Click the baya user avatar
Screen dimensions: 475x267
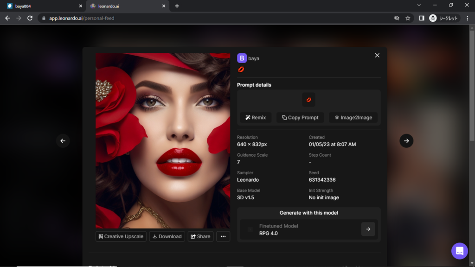[x=242, y=58]
